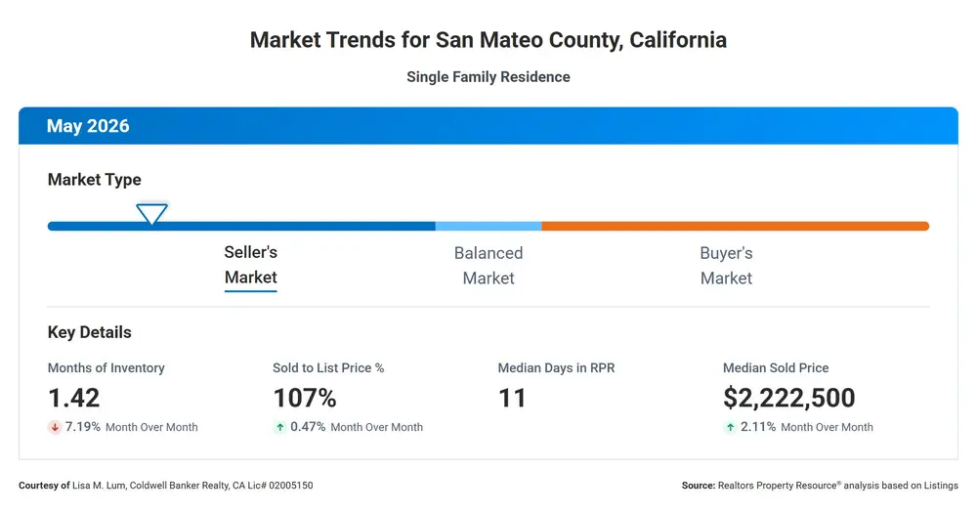Click the green up arrow beside 2.11%

click(x=730, y=427)
